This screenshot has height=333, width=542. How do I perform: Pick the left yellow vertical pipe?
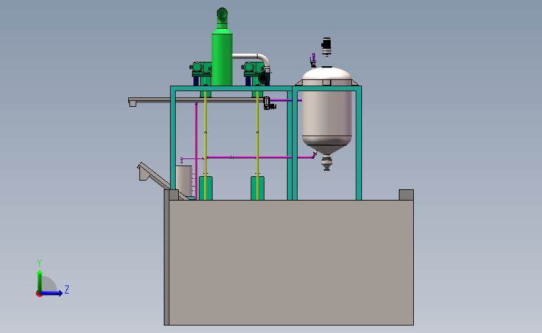205,145
